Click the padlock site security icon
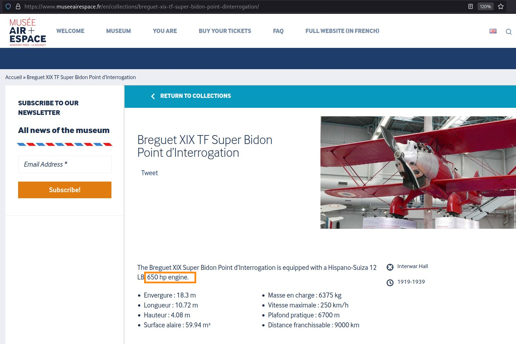 [18, 6]
